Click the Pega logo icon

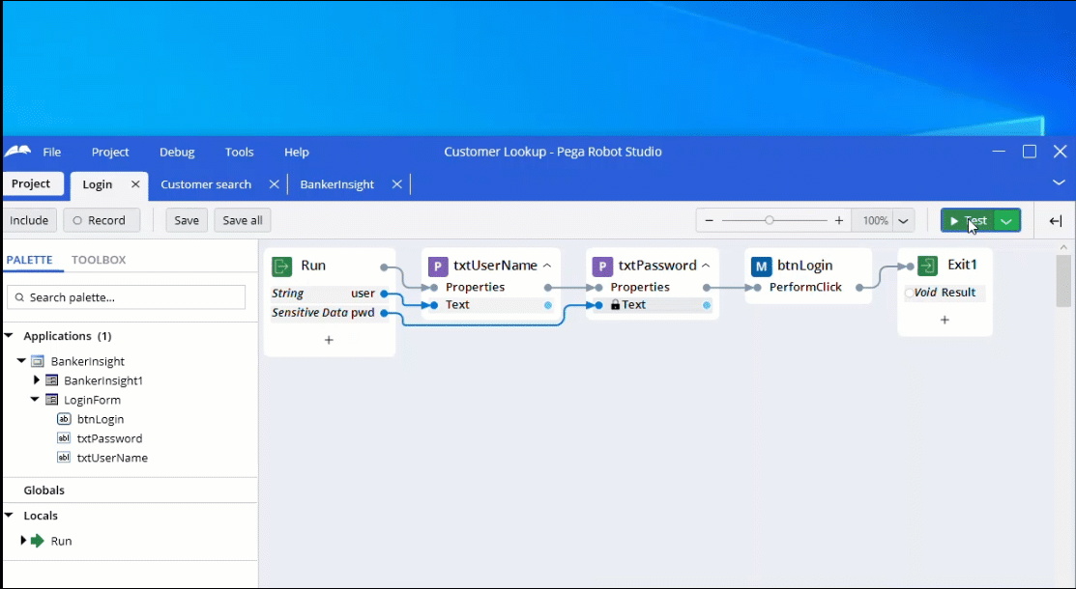pyautogui.click(x=17, y=152)
